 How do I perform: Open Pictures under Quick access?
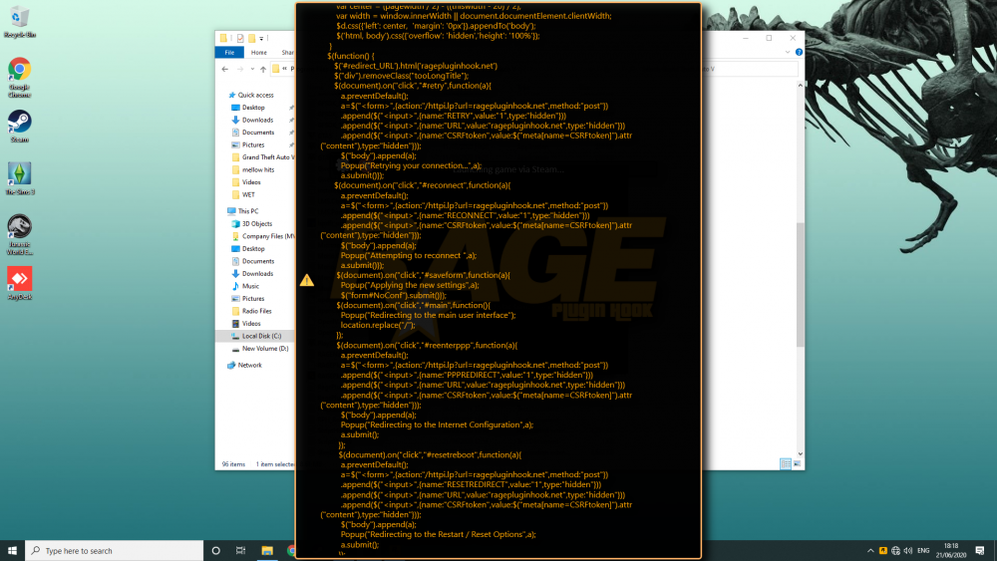(x=253, y=144)
